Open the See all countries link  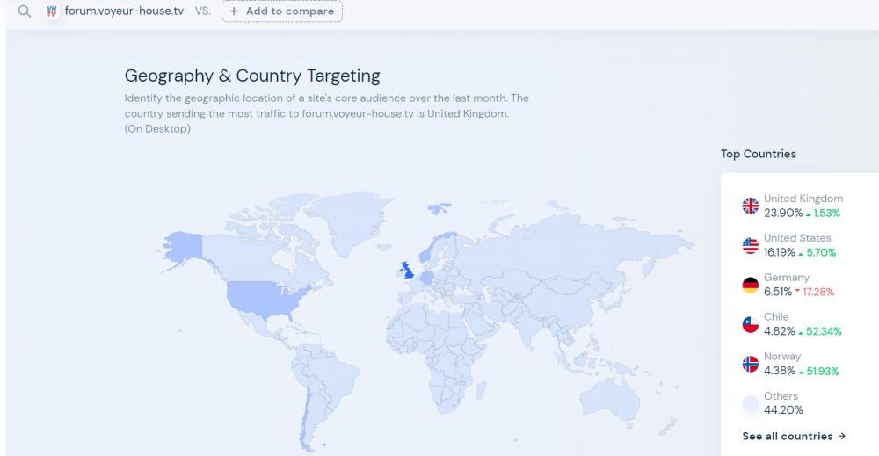[x=793, y=436]
